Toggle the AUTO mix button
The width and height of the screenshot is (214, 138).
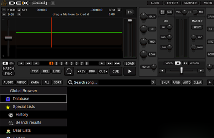coord(187,82)
